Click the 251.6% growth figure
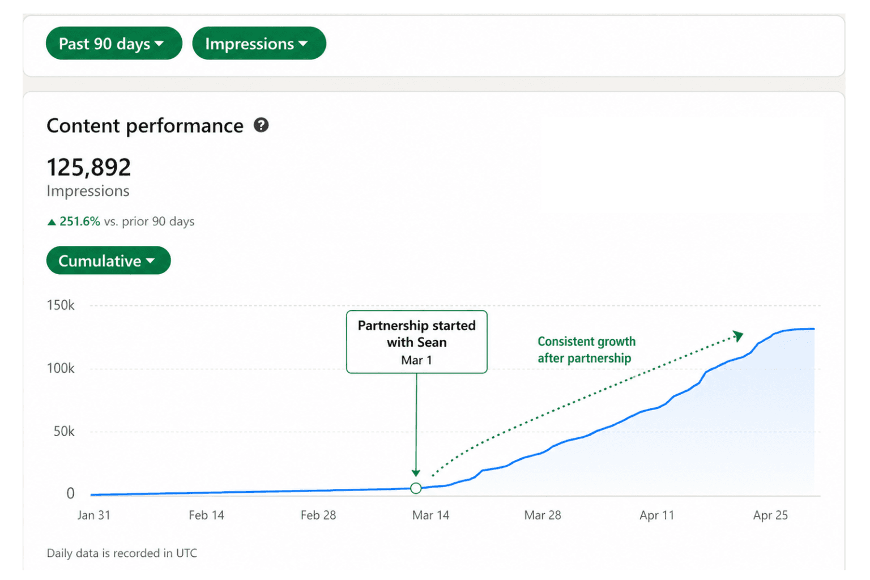This screenshot has width=870, height=580. point(80,221)
